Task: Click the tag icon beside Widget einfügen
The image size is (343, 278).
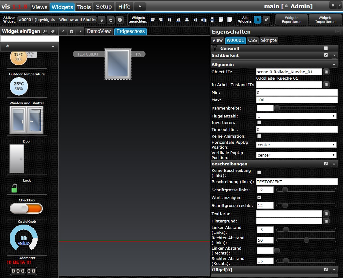Action: 53,31
